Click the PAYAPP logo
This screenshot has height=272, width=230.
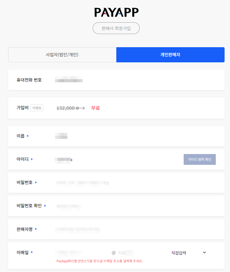tap(116, 12)
